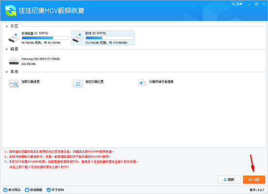Click the third red instruction line
268x194 pixels.
(x=71, y=162)
